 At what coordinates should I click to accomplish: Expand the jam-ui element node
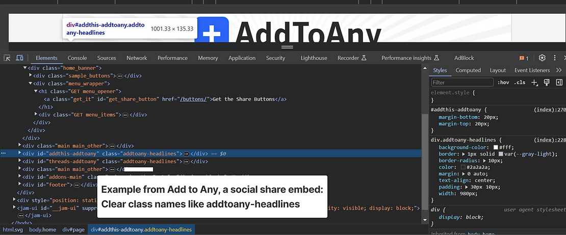(14, 207)
